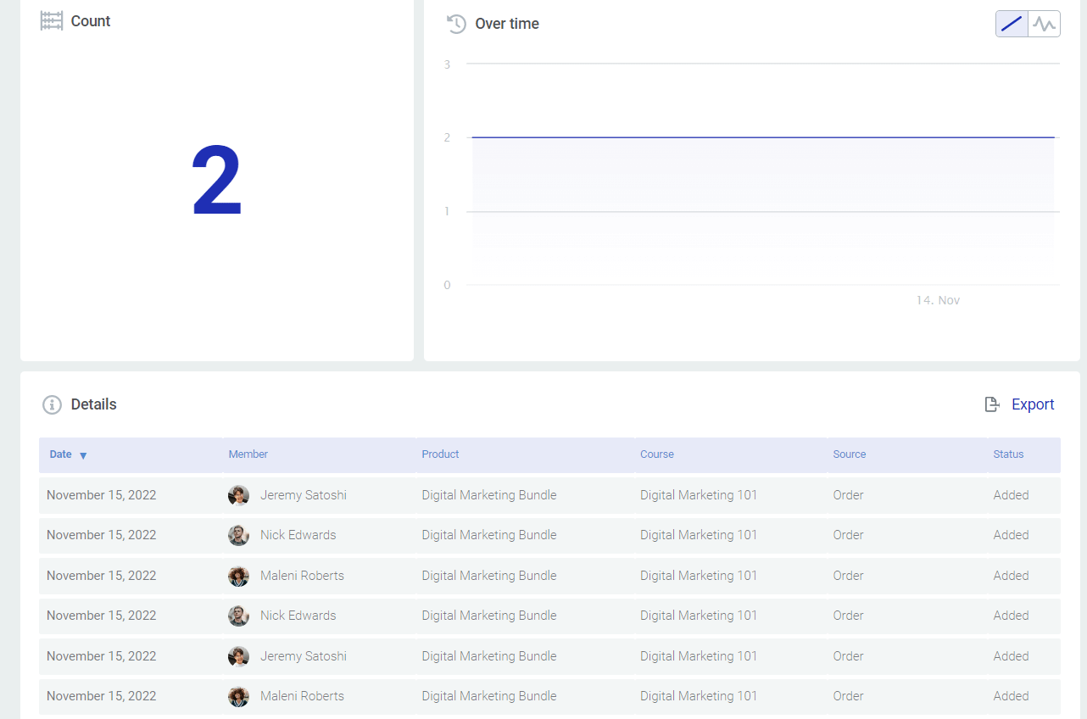Click Digital Marketing Bundle in first row
Screen dimensions: 1087x719
pyautogui.click(x=489, y=495)
